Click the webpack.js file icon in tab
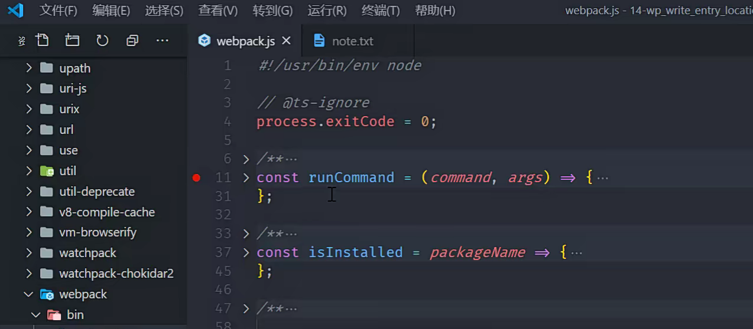Viewport: 753px width, 329px height. click(205, 41)
